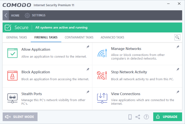The height and width of the screenshot is (124, 185).
Task: Open Settings from the top bar
Action: click(x=35, y=15)
